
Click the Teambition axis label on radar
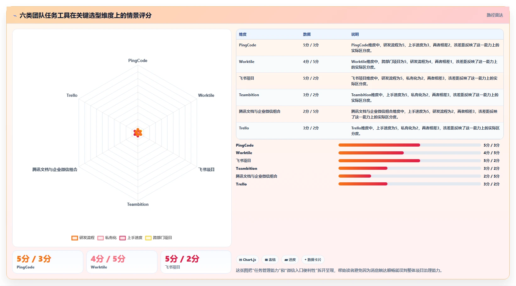coord(138,204)
